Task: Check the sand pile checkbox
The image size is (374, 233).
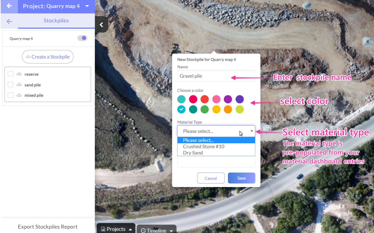Action: pos(11,85)
